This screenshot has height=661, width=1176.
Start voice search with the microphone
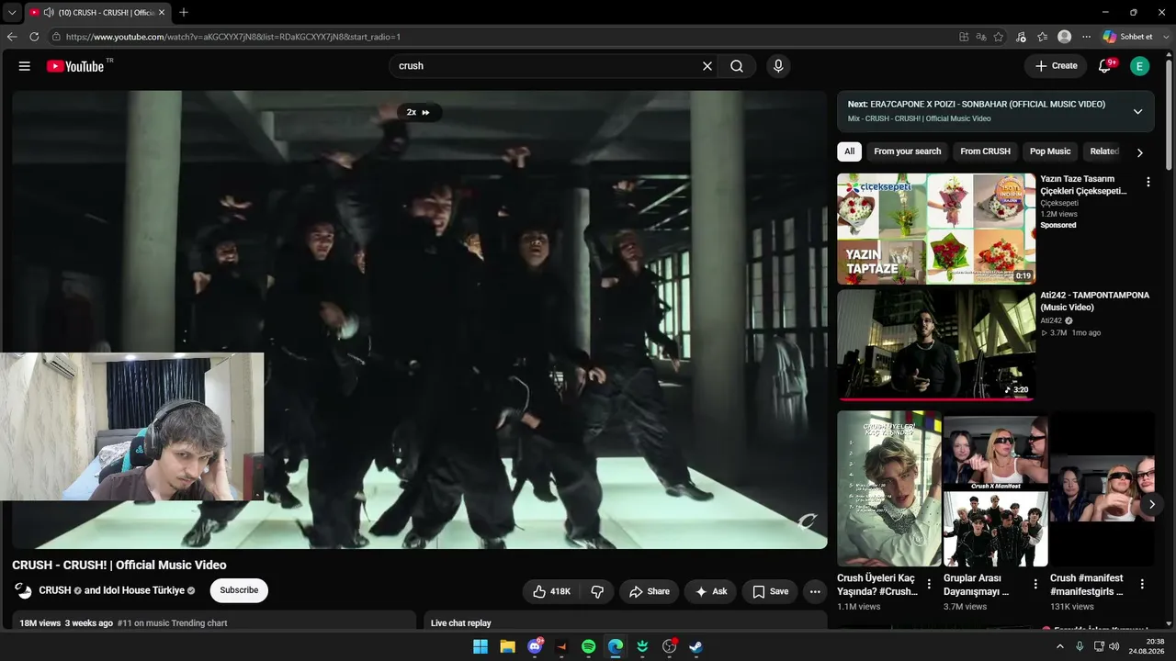coord(778,66)
